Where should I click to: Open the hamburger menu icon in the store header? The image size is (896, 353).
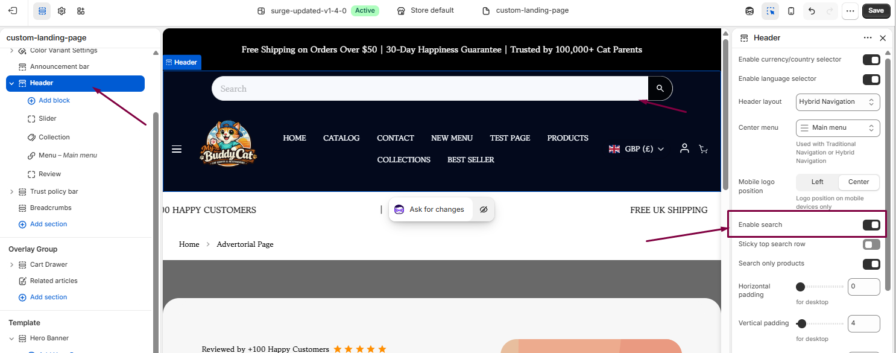pos(177,149)
